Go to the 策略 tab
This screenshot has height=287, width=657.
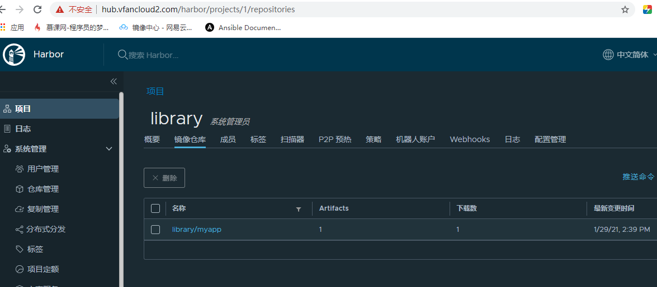374,139
